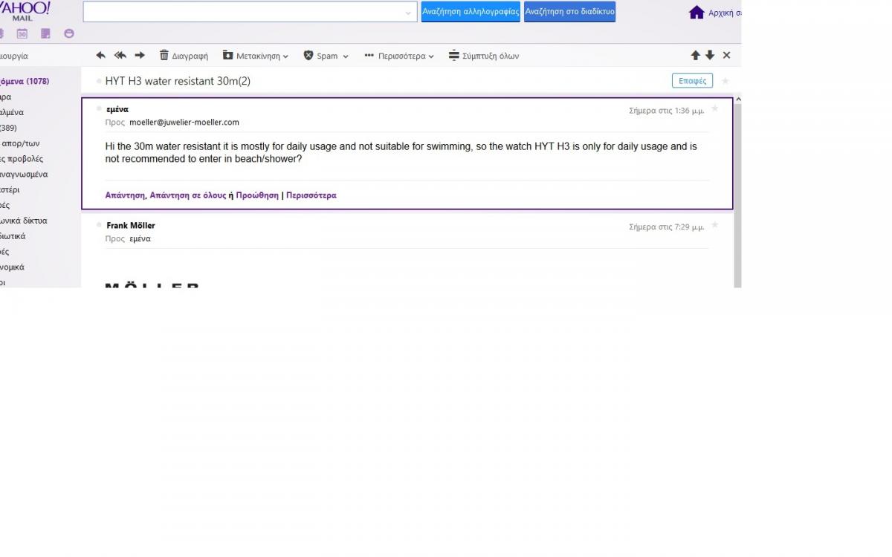Viewport: 892px width, 557px height.
Task: Select the δίκτυα social folder
Action: [23, 221]
